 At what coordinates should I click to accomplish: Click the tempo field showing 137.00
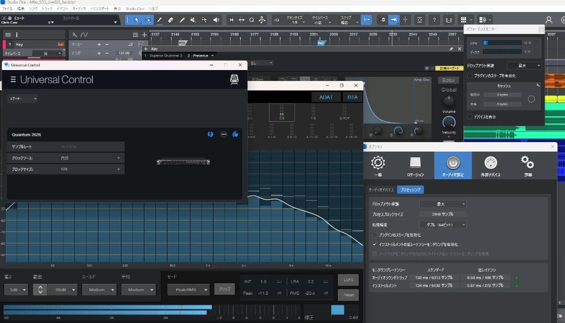coord(125,53)
